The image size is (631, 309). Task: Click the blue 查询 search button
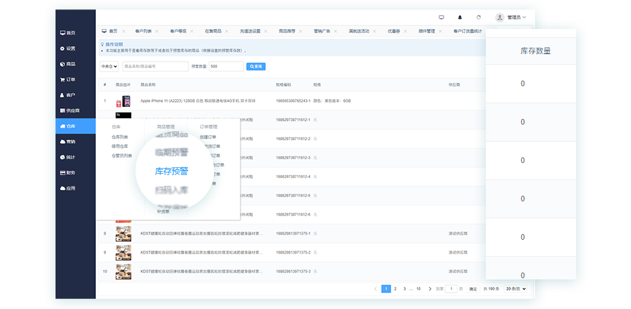tap(256, 66)
